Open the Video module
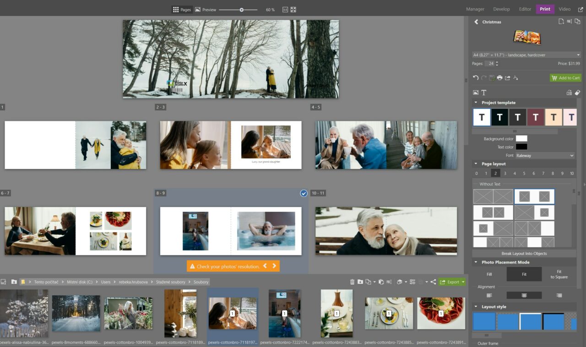 (564, 9)
